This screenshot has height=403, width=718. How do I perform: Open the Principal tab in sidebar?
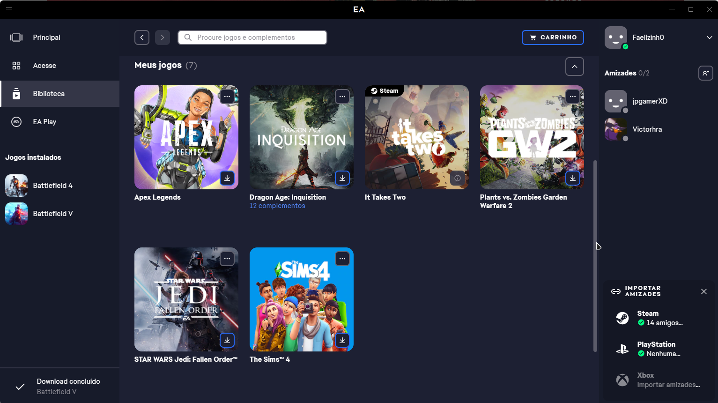tap(46, 37)
